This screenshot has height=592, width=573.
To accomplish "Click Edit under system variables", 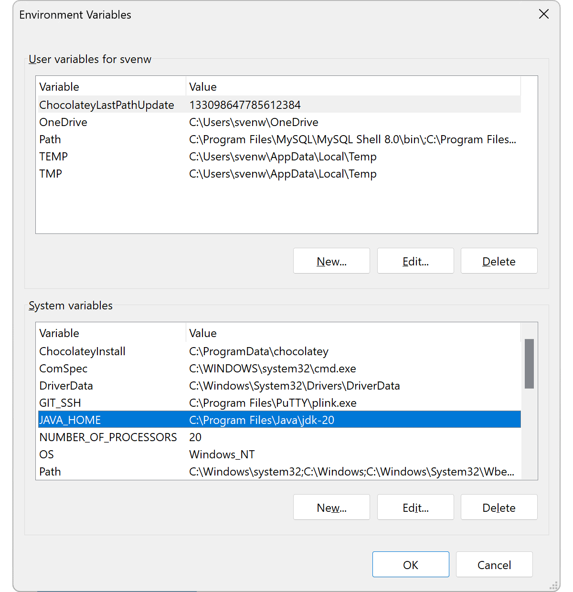I will click(415, 507).
